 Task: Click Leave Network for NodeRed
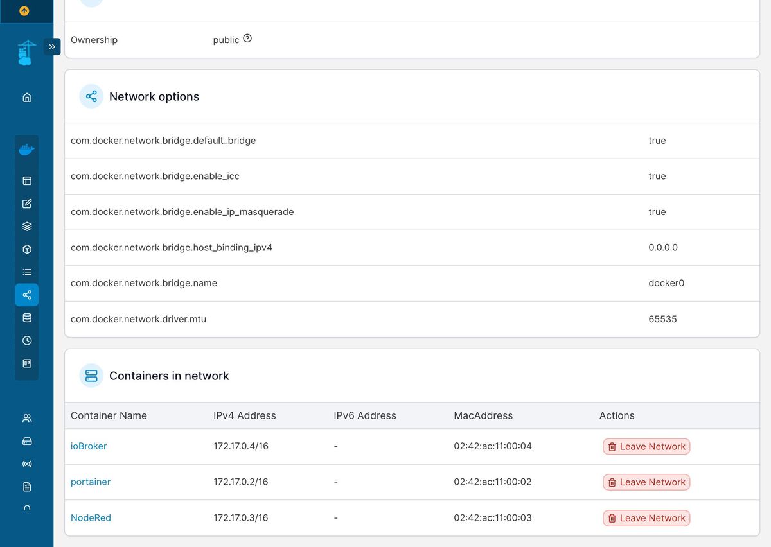pos(646,518)
